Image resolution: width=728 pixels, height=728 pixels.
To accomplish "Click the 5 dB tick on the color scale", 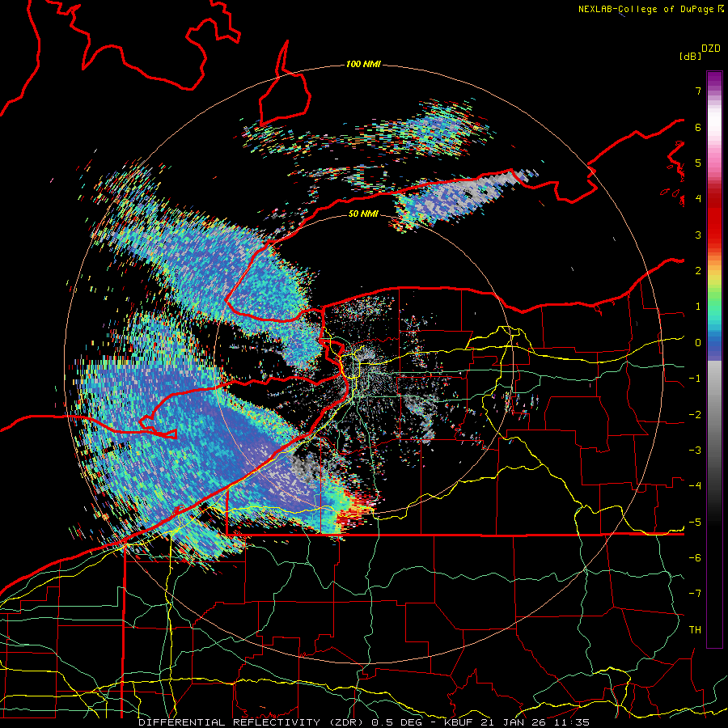I will (698, 163).
